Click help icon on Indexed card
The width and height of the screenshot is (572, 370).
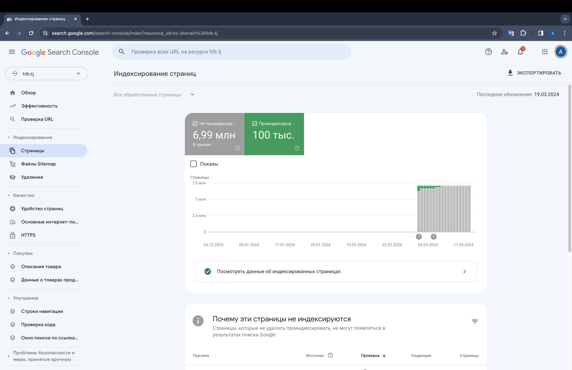click(x=297, y=148)
